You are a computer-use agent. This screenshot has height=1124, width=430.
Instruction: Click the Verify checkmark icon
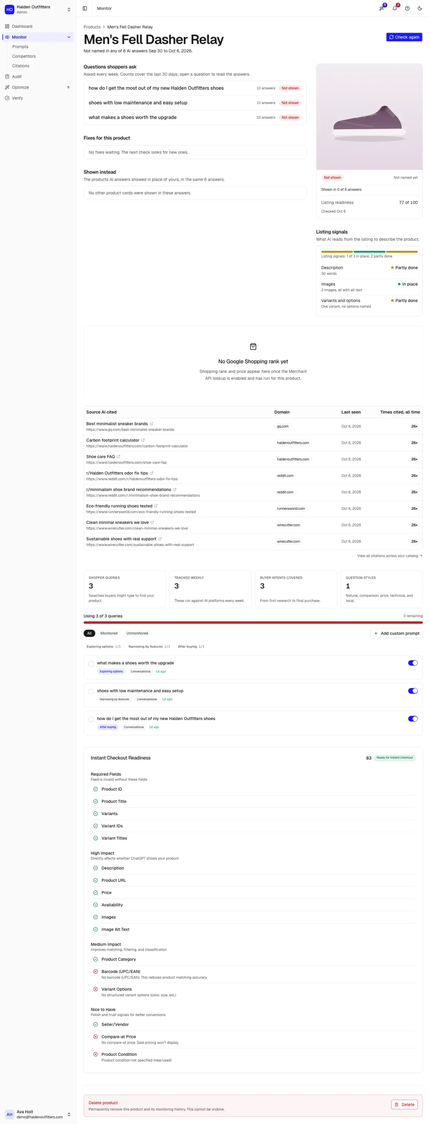tap(7, 98)
